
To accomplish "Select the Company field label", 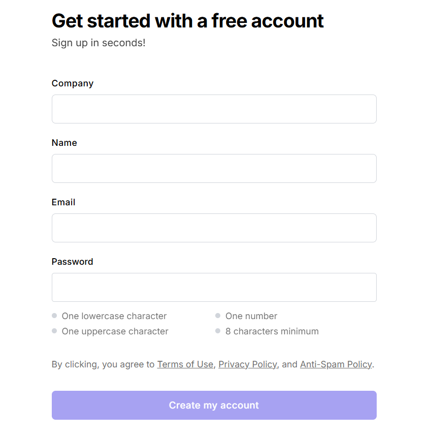I will click(x=72, y=83).
